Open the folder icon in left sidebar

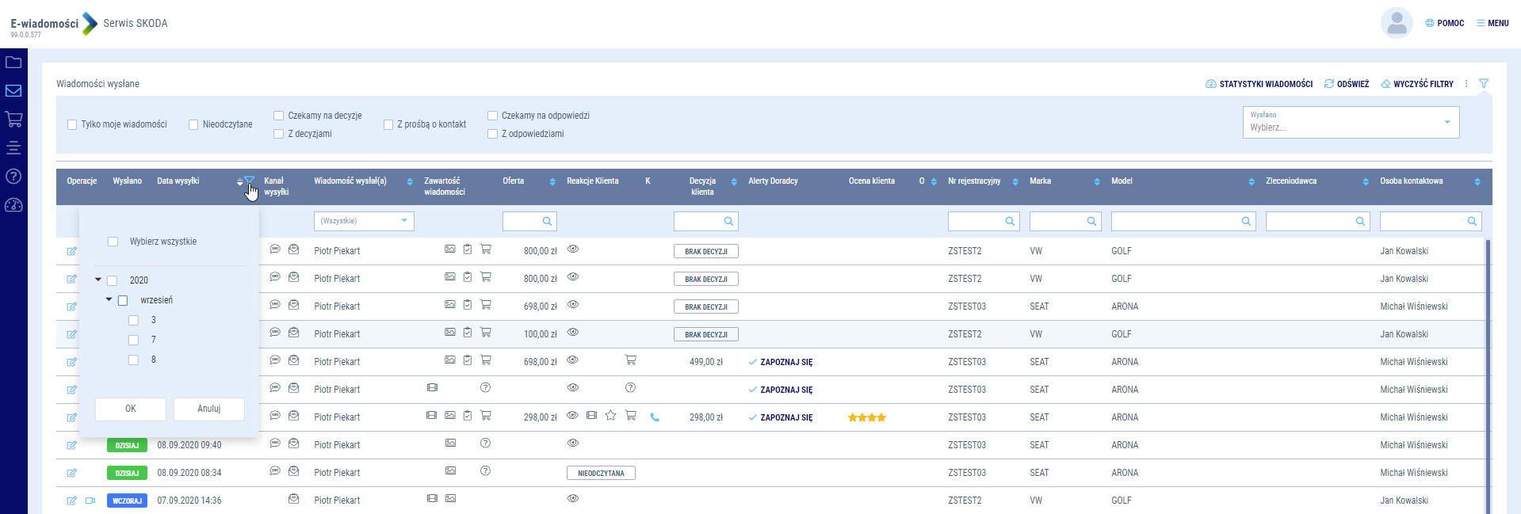tap(13, 63)
